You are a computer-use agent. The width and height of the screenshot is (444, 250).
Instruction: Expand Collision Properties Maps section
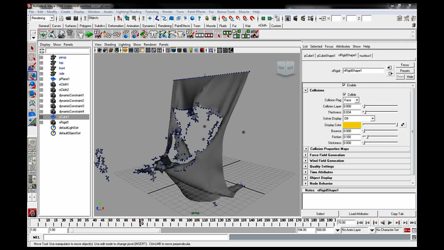(306, 149)
